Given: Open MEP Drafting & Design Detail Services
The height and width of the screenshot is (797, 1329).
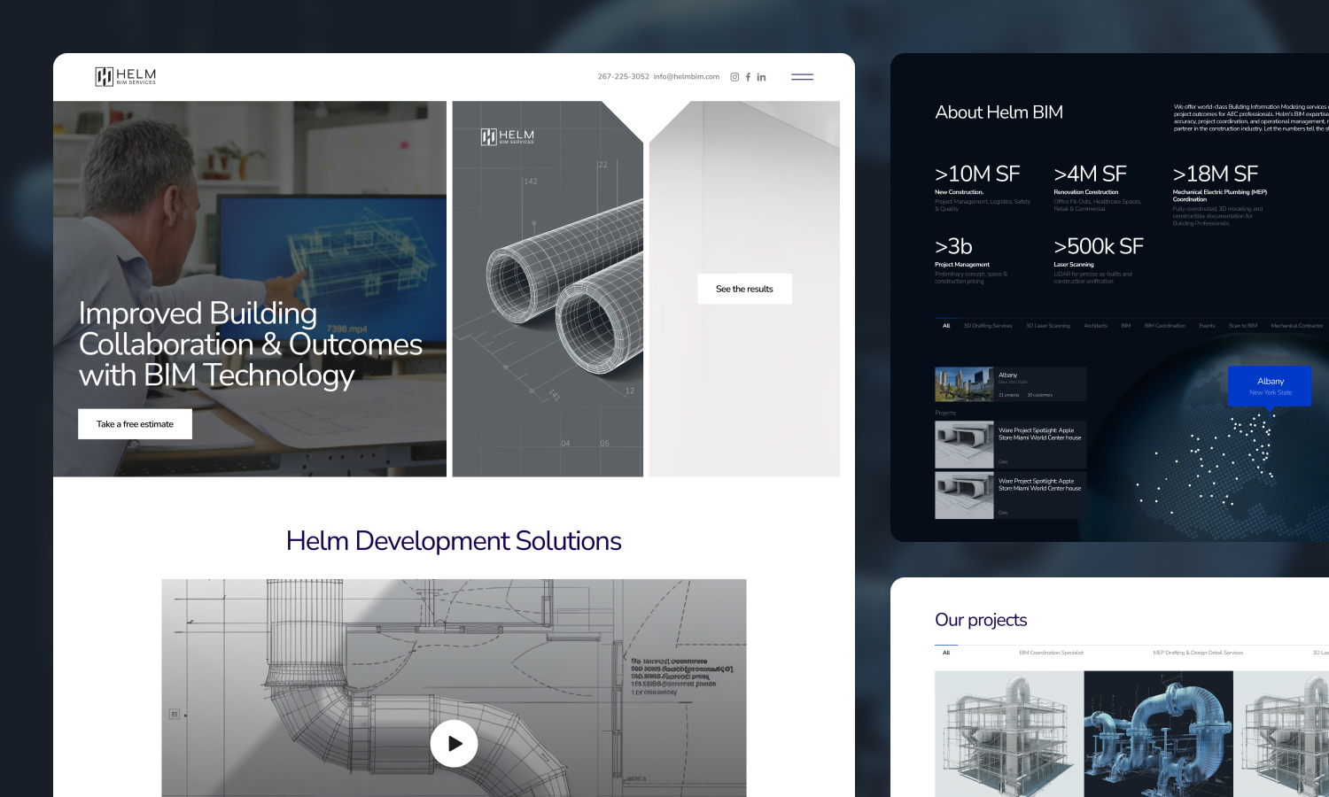Looking at the screenshot, I should [1198, 653].
